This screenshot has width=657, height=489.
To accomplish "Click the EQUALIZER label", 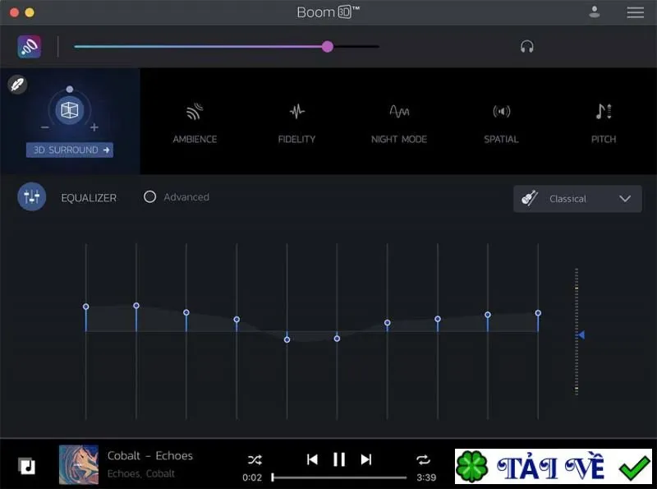I will (89, 198).
